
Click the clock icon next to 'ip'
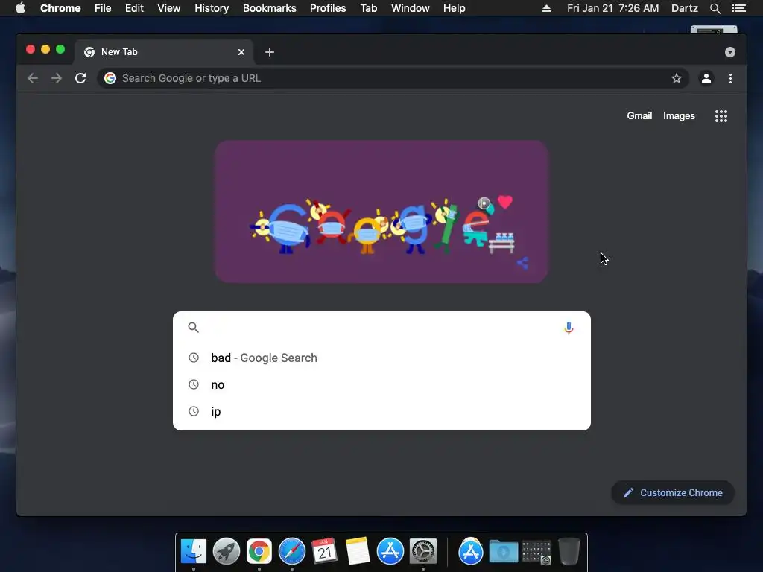point(194,411)
